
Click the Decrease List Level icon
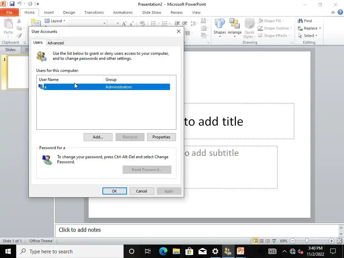tap(177, 23)
